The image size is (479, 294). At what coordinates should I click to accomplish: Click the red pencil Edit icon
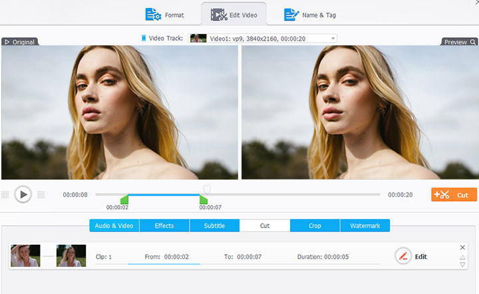tap(403, 256)
